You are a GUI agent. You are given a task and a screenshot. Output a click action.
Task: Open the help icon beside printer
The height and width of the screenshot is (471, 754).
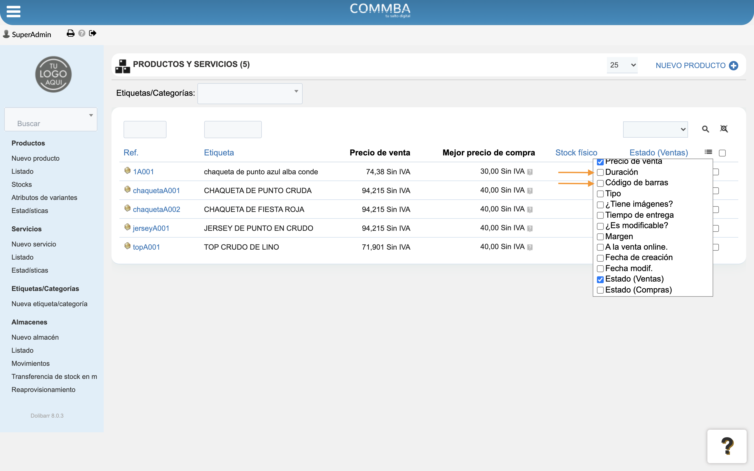pos(82,33)
